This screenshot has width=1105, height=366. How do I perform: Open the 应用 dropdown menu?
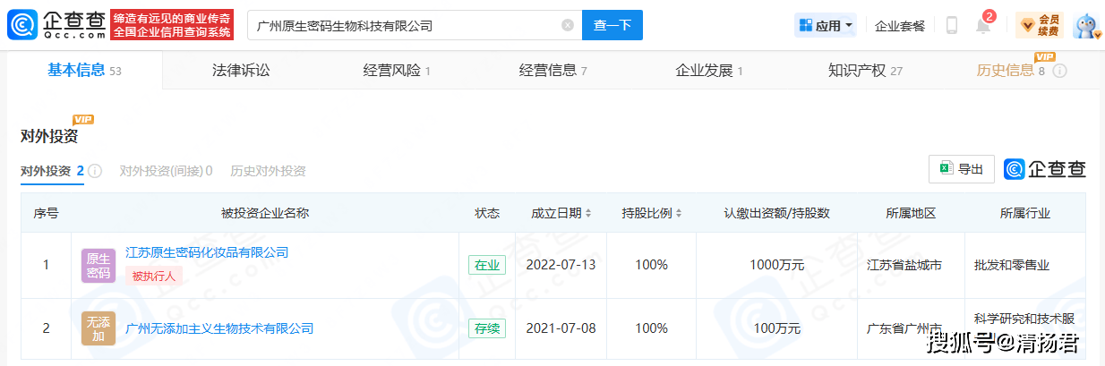(825, 25)
